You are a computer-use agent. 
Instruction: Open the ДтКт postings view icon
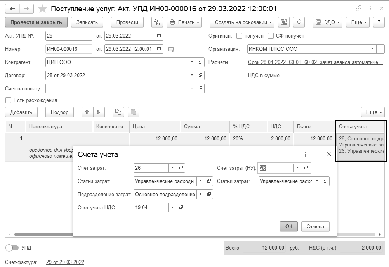[x=157, y=22]
